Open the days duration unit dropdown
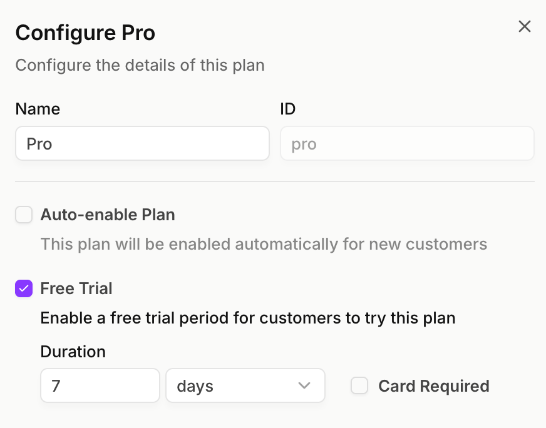This screenshot has height=428, width=546. click(245, 385)
